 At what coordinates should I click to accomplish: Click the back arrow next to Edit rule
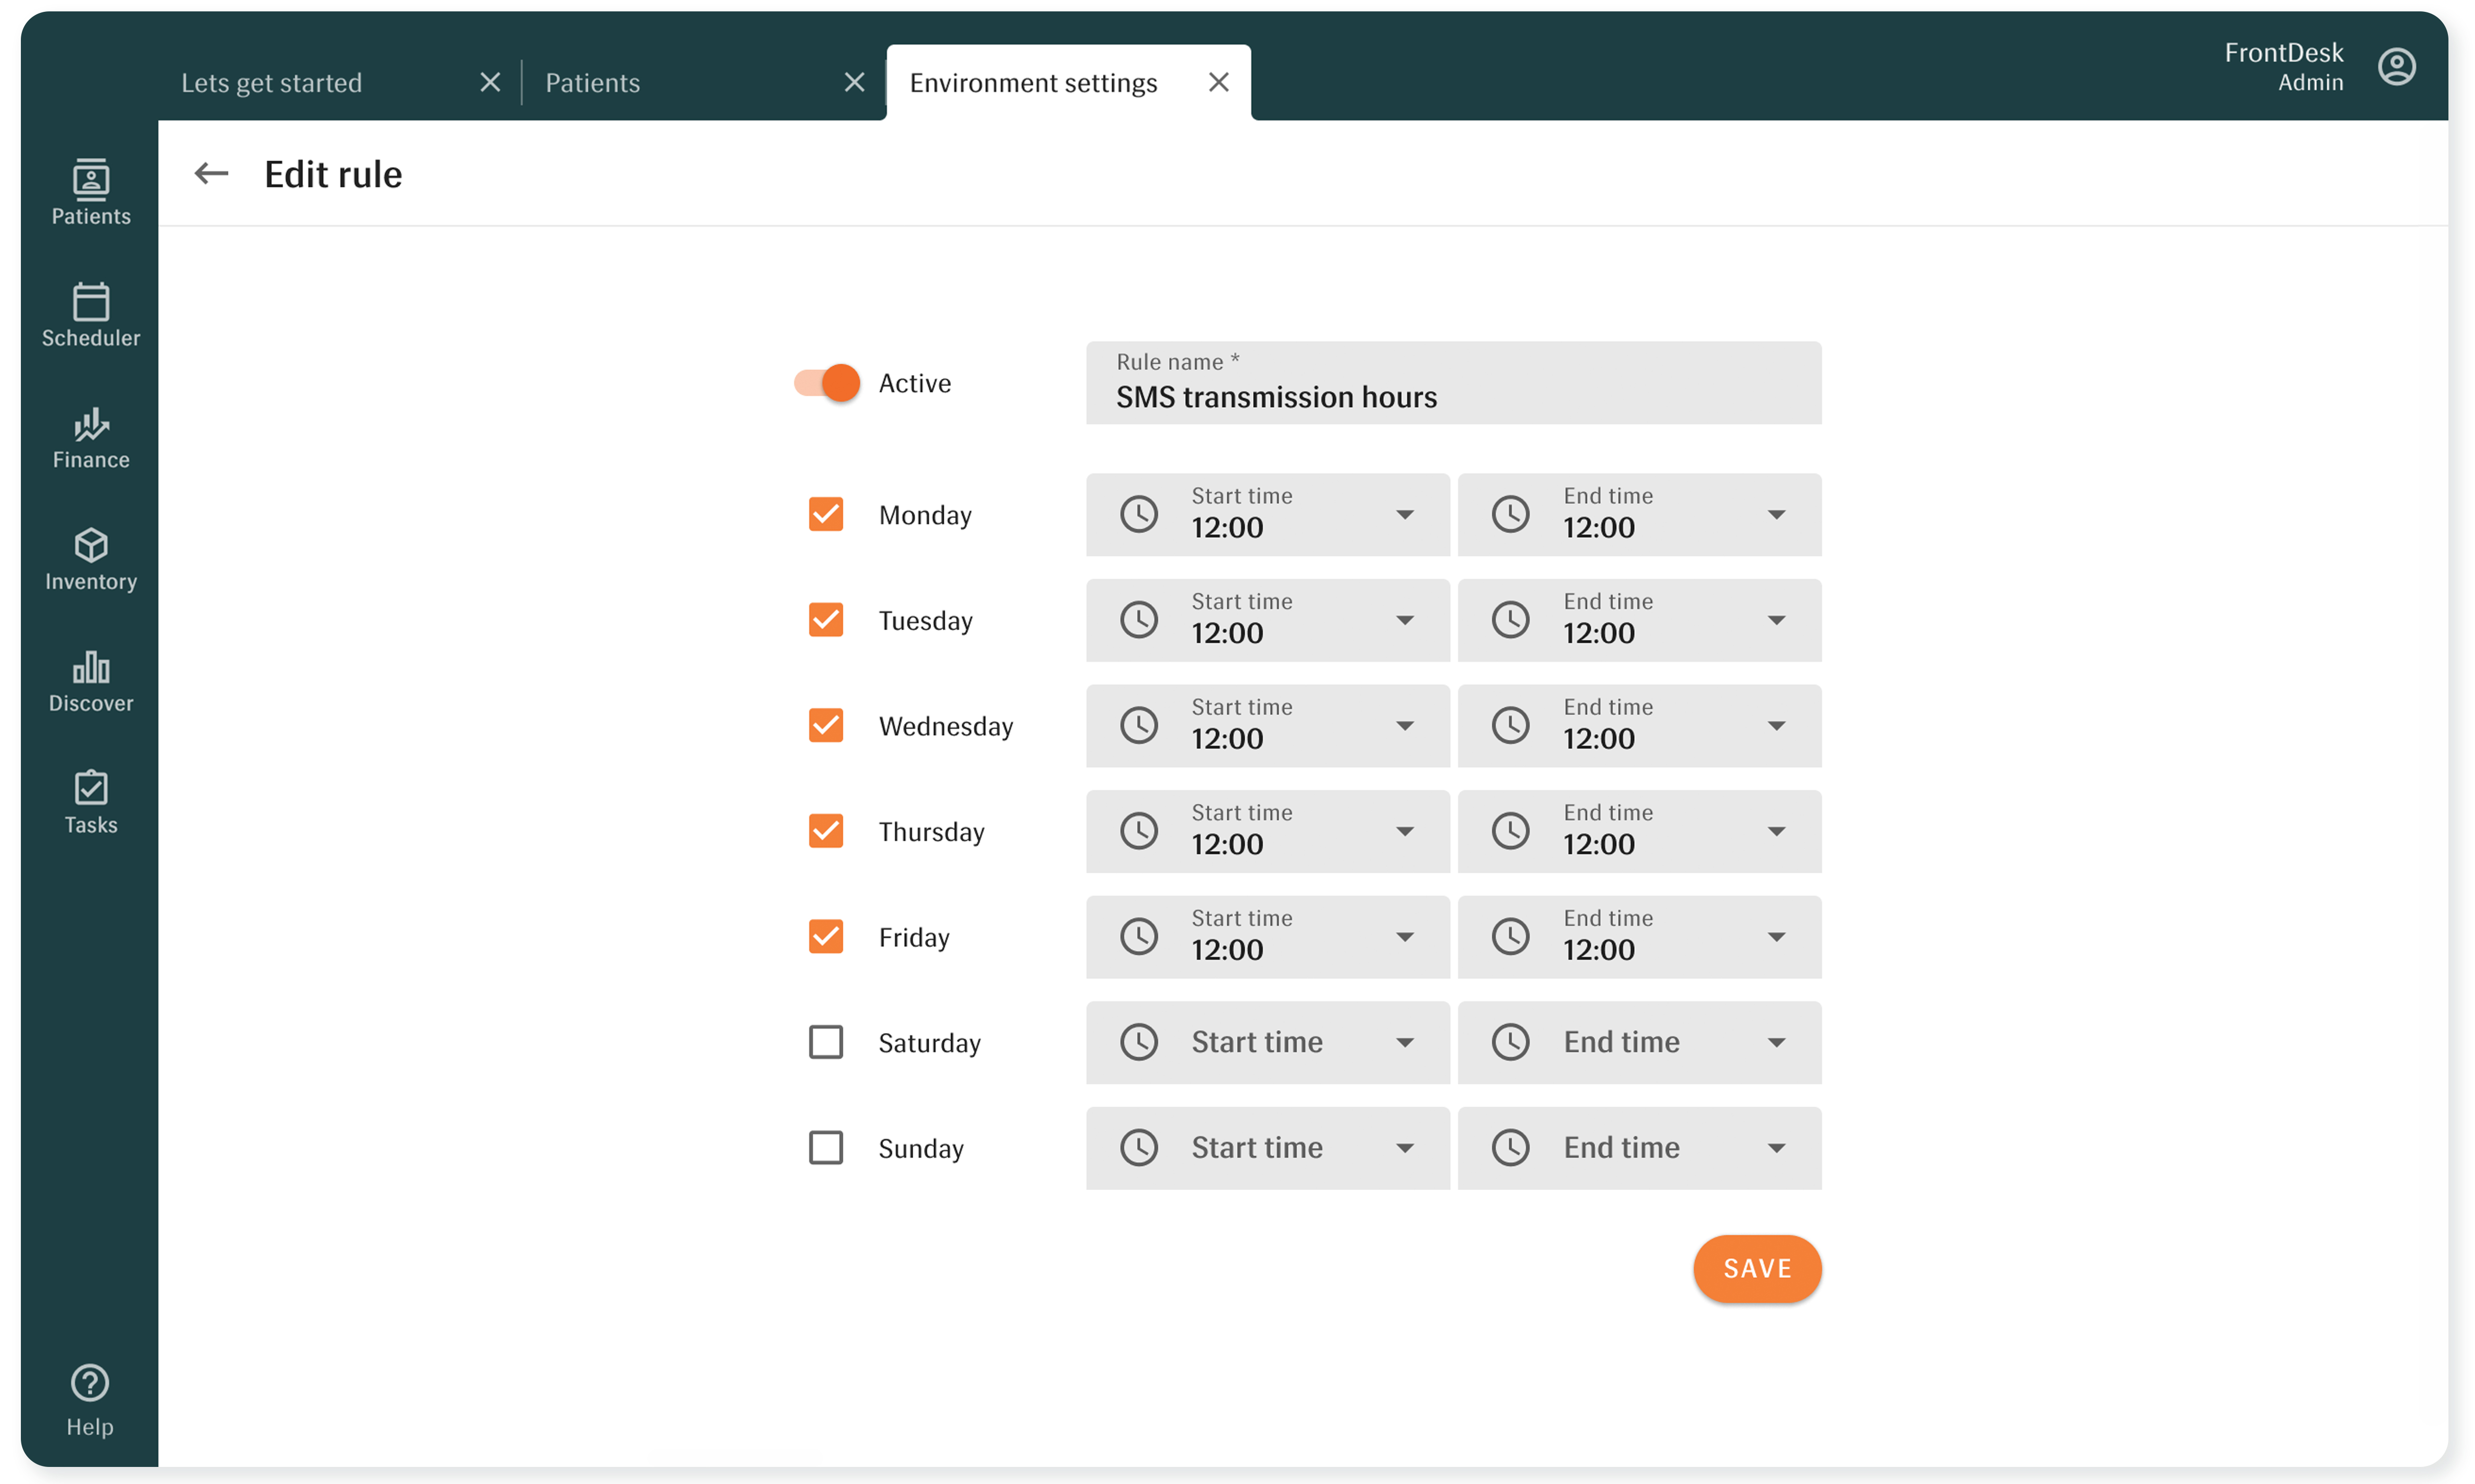pyautogui.click(x=211, y=173)
